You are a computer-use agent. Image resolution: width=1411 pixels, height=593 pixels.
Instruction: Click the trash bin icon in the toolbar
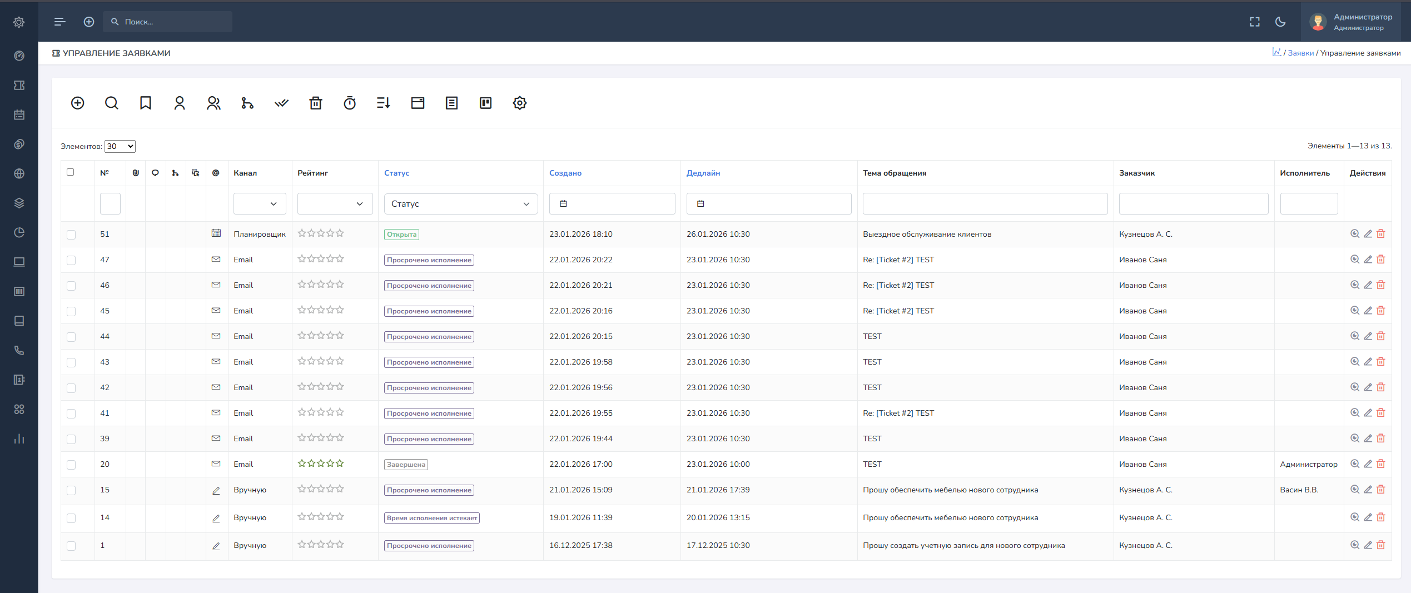click(316, 103)
